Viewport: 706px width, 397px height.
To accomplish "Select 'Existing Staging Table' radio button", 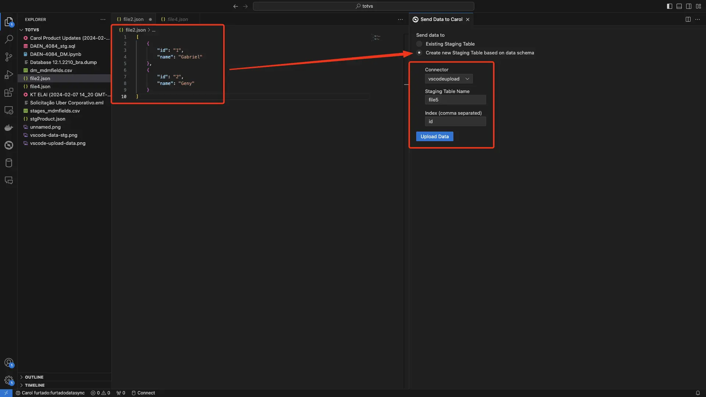I will point(419,44).
